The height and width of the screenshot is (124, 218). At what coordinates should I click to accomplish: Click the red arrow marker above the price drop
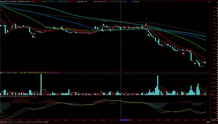[x=146, y=25]
